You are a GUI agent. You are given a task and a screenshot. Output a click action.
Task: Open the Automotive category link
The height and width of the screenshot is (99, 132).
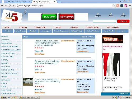click(x=5, y=40)
